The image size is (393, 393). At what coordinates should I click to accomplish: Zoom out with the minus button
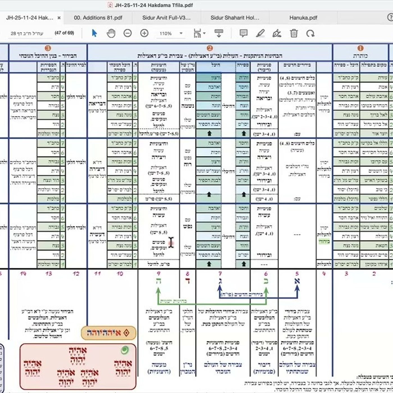coord(127,33)
